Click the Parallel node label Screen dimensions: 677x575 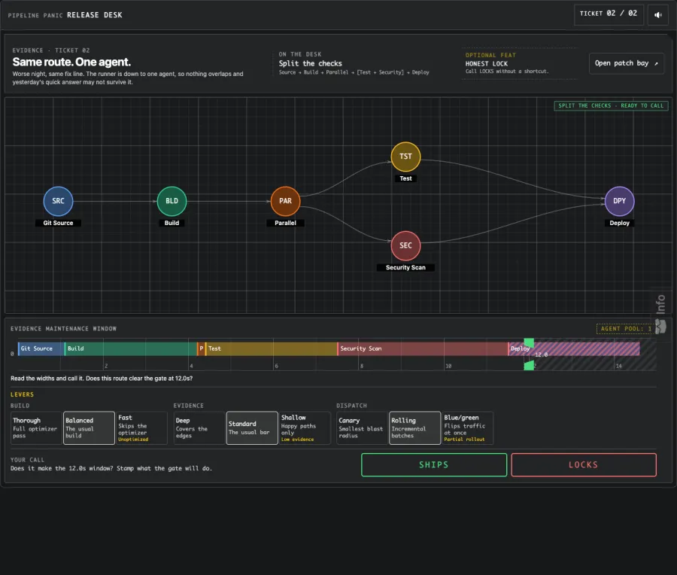pos(285,223)
